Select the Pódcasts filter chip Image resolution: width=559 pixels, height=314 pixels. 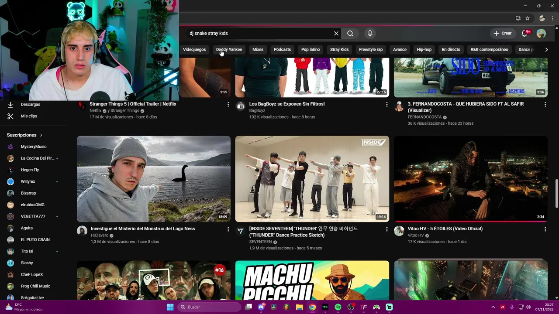282,50
